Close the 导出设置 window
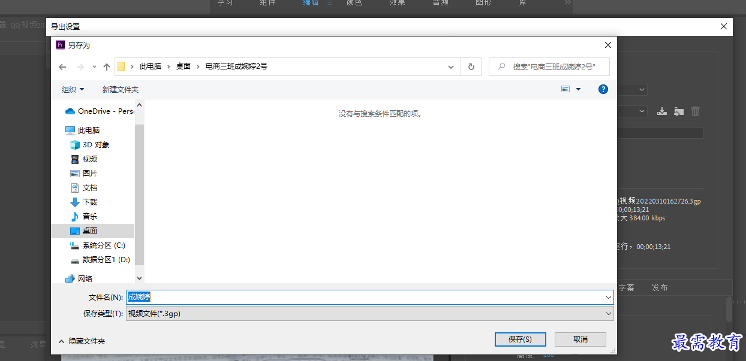 pyautogui.click(x=724, y=26)
